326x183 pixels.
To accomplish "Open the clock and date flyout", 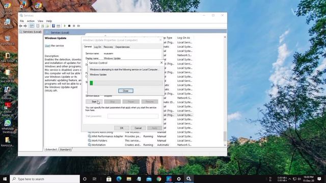I will tap(309, 179).
